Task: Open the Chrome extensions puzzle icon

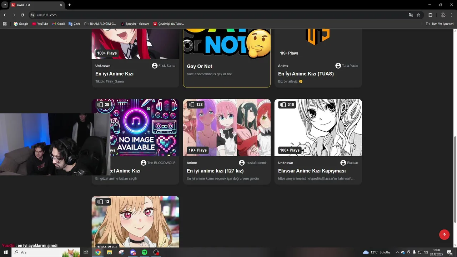Action: tap(430, 15)
